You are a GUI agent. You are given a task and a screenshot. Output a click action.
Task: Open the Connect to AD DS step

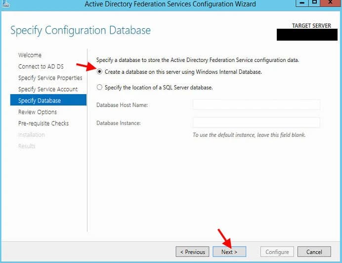[x=41, y=66]
